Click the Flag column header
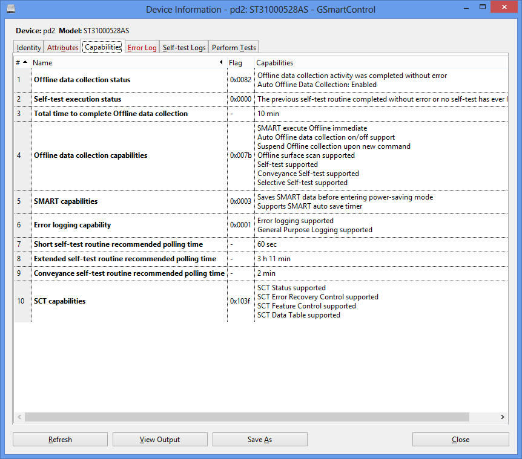 click(x=236, y=63)
